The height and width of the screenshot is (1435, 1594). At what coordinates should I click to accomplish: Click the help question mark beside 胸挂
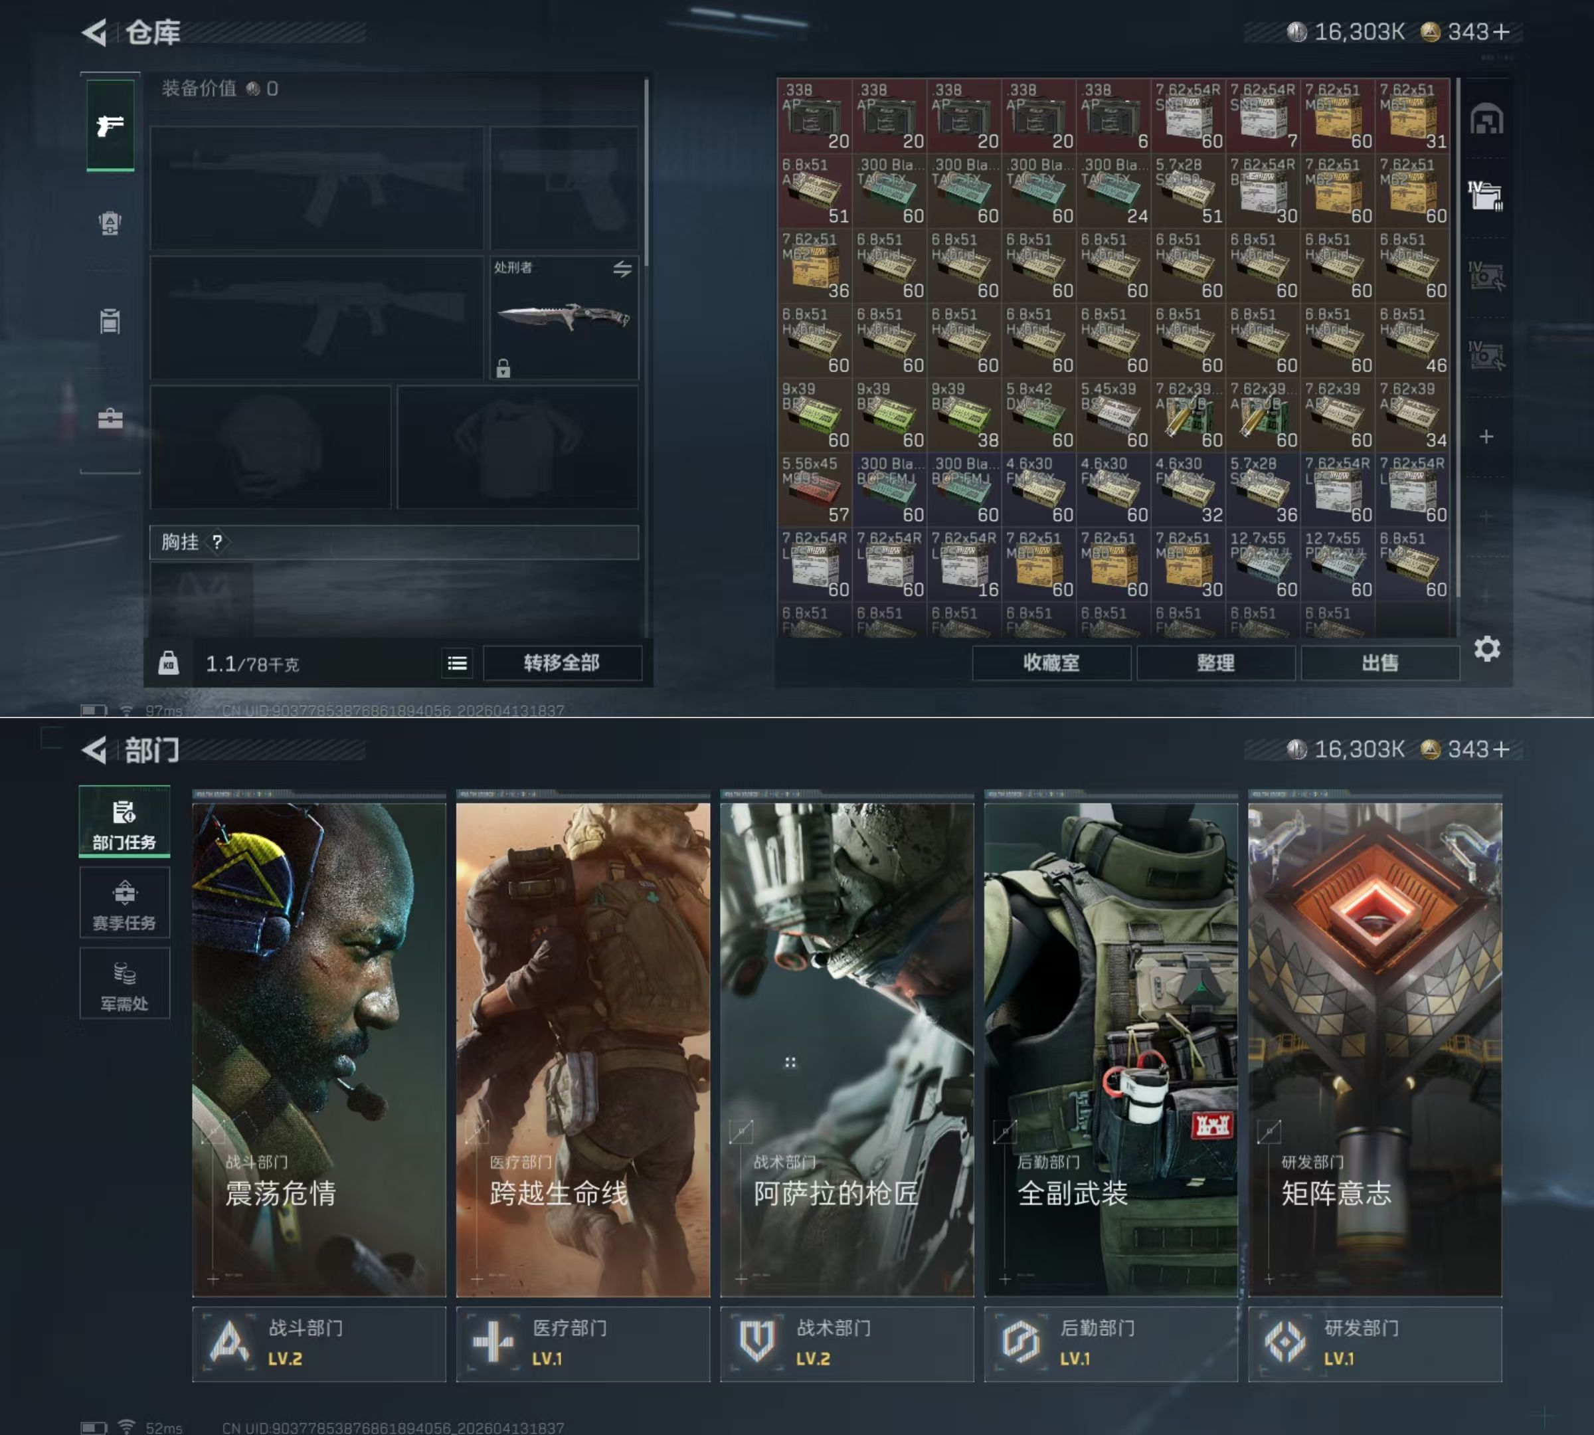[217, 541]
